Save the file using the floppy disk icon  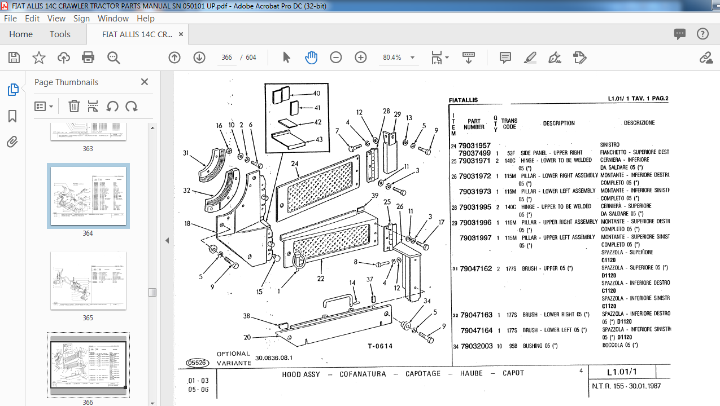(14, 58)
